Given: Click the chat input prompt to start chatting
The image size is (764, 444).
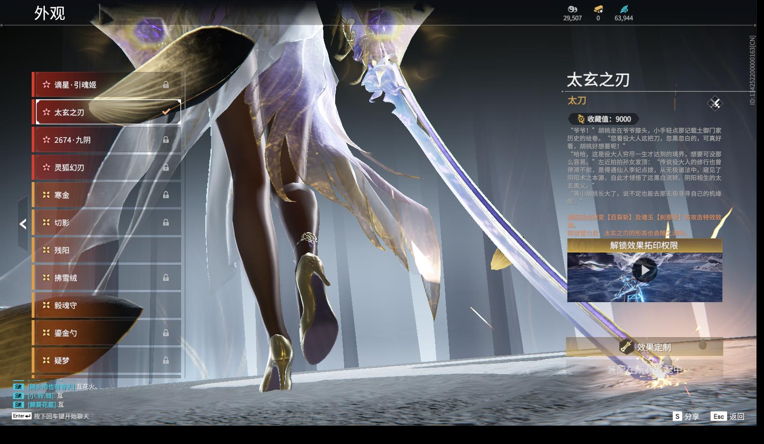Looking at the screenshot, I should click(x=61, y=417).
